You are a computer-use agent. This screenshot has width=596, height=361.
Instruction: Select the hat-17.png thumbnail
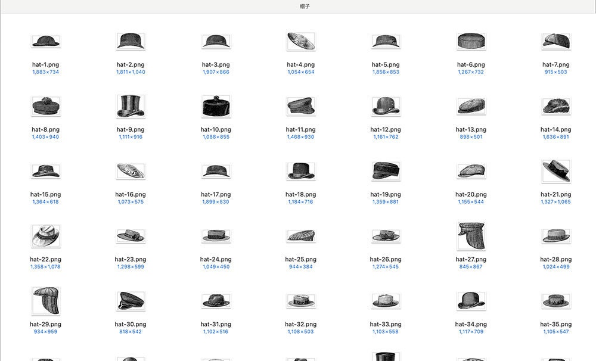point(216,171)
